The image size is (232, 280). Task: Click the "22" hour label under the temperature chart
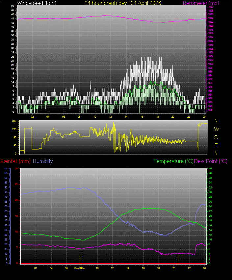(x=189, y=268)
